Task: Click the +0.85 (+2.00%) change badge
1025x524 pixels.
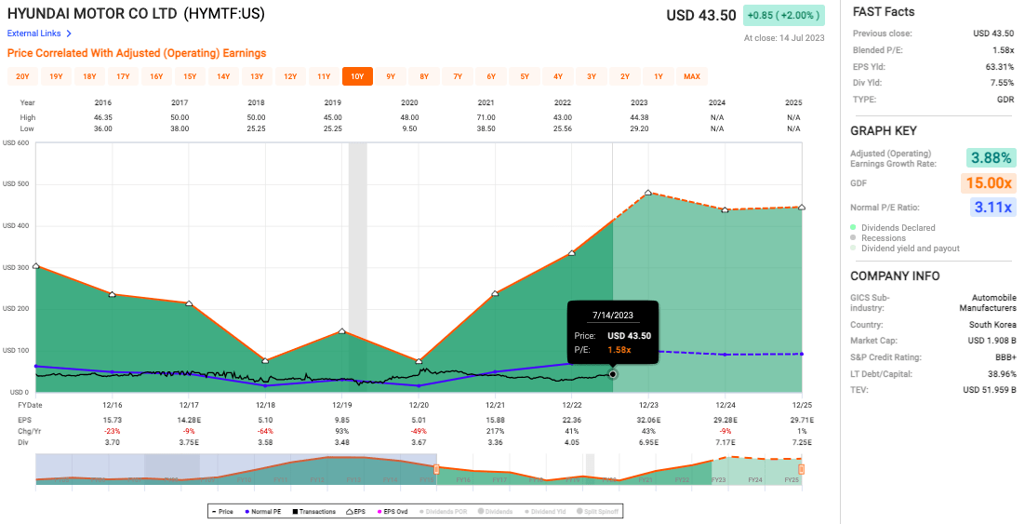Action: coord(784,15)
